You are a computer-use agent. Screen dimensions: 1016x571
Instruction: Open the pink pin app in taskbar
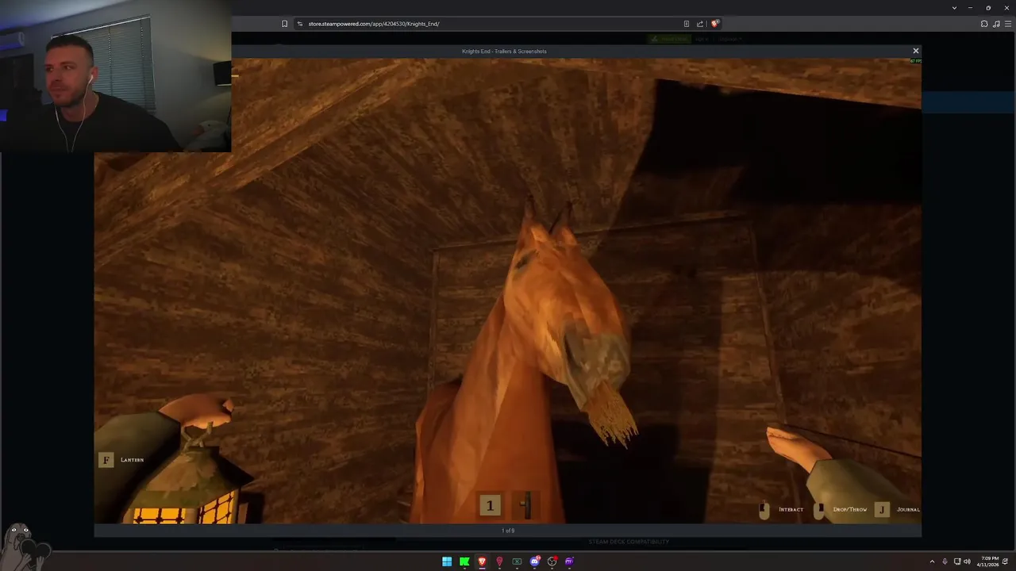coord(499,561)
